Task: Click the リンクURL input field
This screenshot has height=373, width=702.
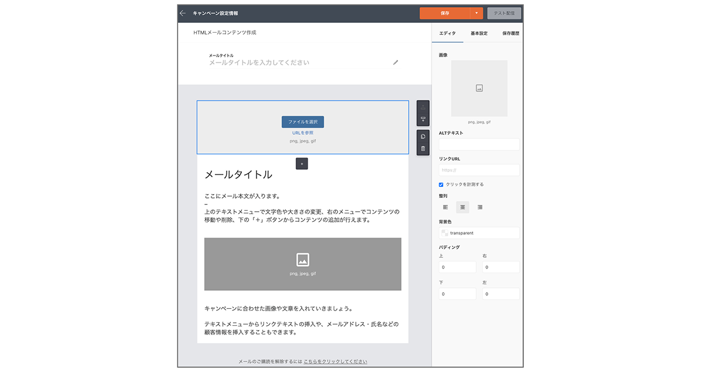Action: pyautogui.click(x=479, y=170)
